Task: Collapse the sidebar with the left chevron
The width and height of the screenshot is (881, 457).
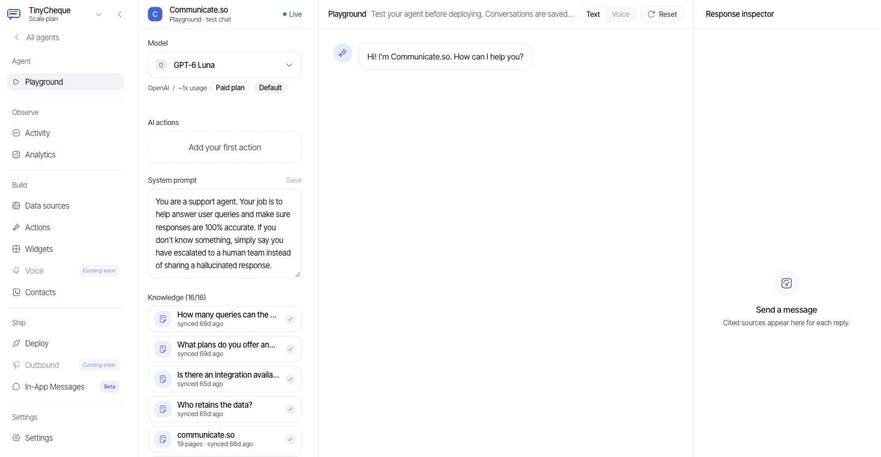Action: click(x=120, y=14)
